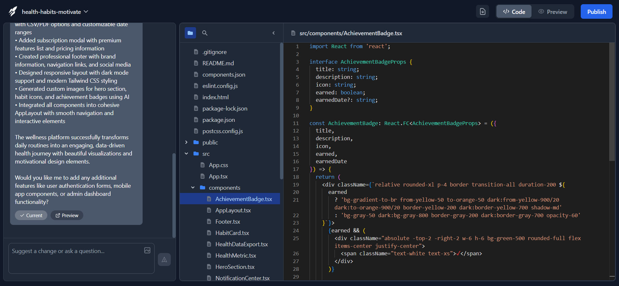Click the src/components/AchievementBadge.tsx path label
Image resolution: width=619 pixels, height=286 pixels.
pyautogui.click(x=351, y=33)
